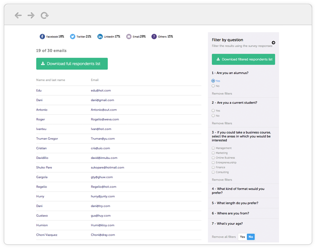This screenshot has width=316, height=251.
Task: Click Remove filters under alumnus question
Action: (x=222, y=94)
